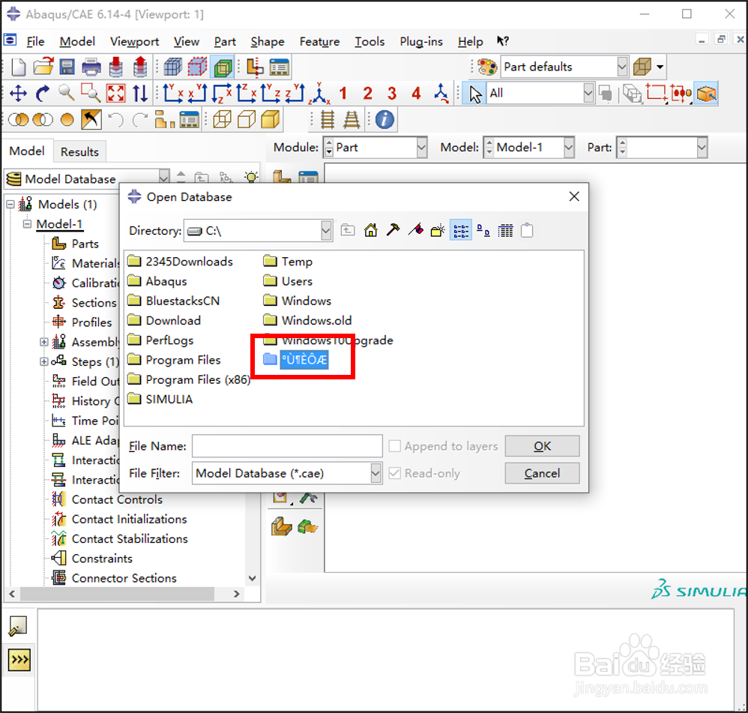Image resolution: width=748 pixels, height=713 pixels.
Task: Select the Pan View tool
Action: coord(18,93)
